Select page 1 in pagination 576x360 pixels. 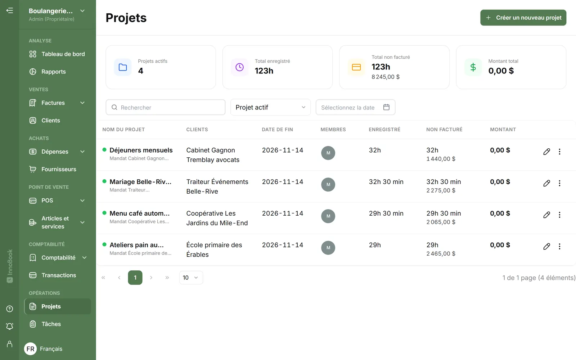(x=135, y=278)
